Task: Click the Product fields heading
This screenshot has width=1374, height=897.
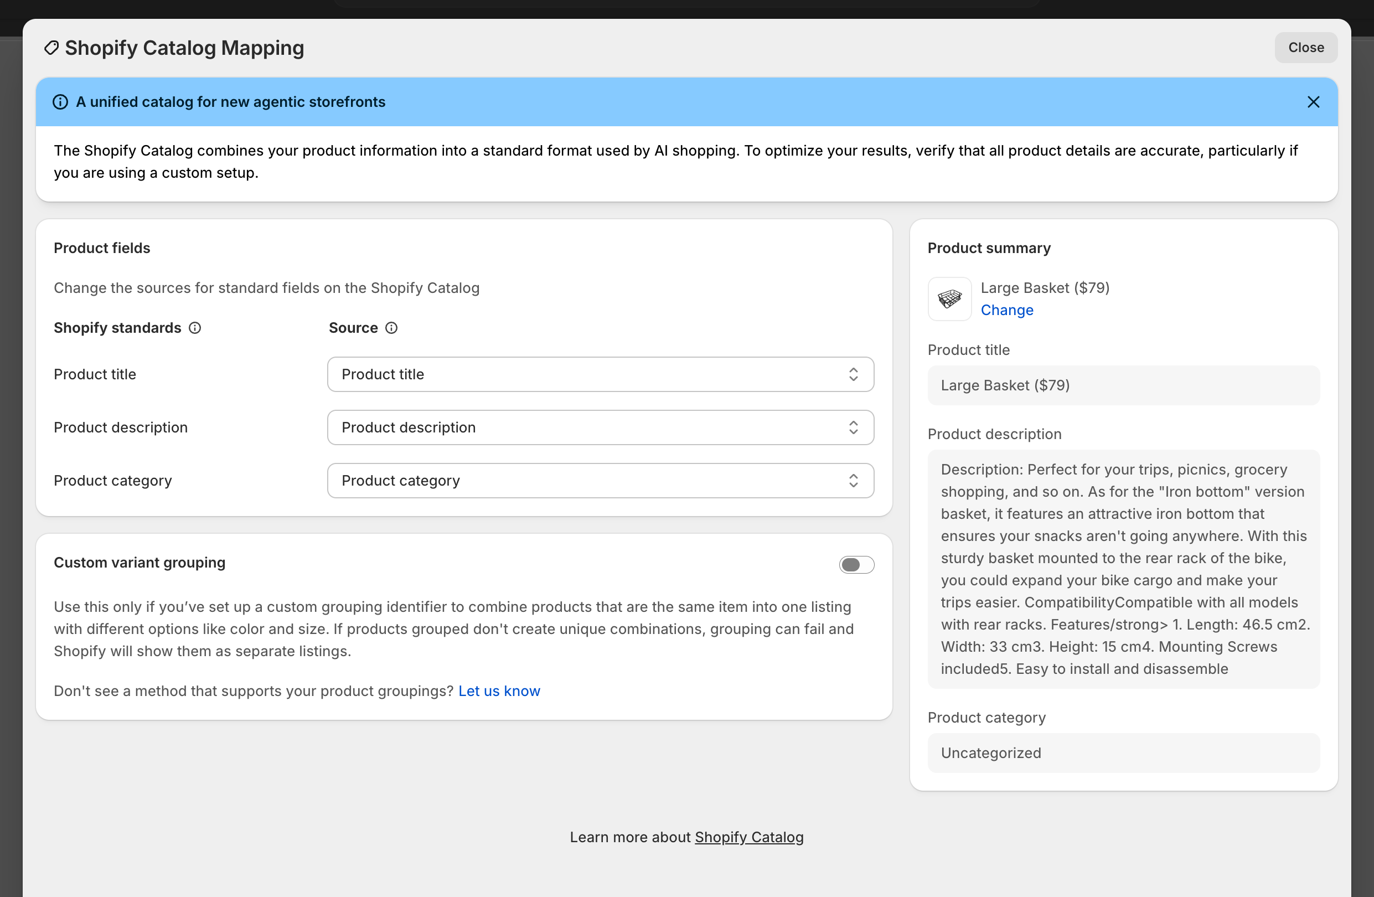Action: pos(102,249)
